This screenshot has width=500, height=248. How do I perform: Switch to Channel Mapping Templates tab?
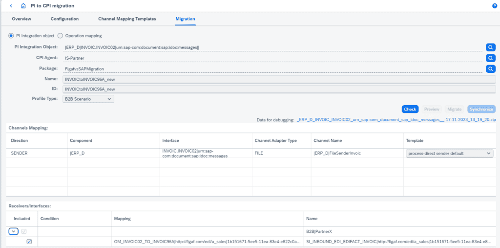pos(127,19)
